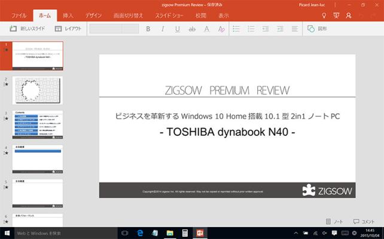The width and height of the screenshot is (384, 239).
Task: Open the touch keyboard icon
Action: (345, 233)
